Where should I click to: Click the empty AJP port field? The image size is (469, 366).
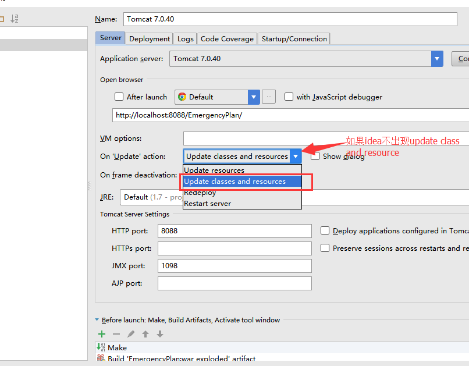234,283
